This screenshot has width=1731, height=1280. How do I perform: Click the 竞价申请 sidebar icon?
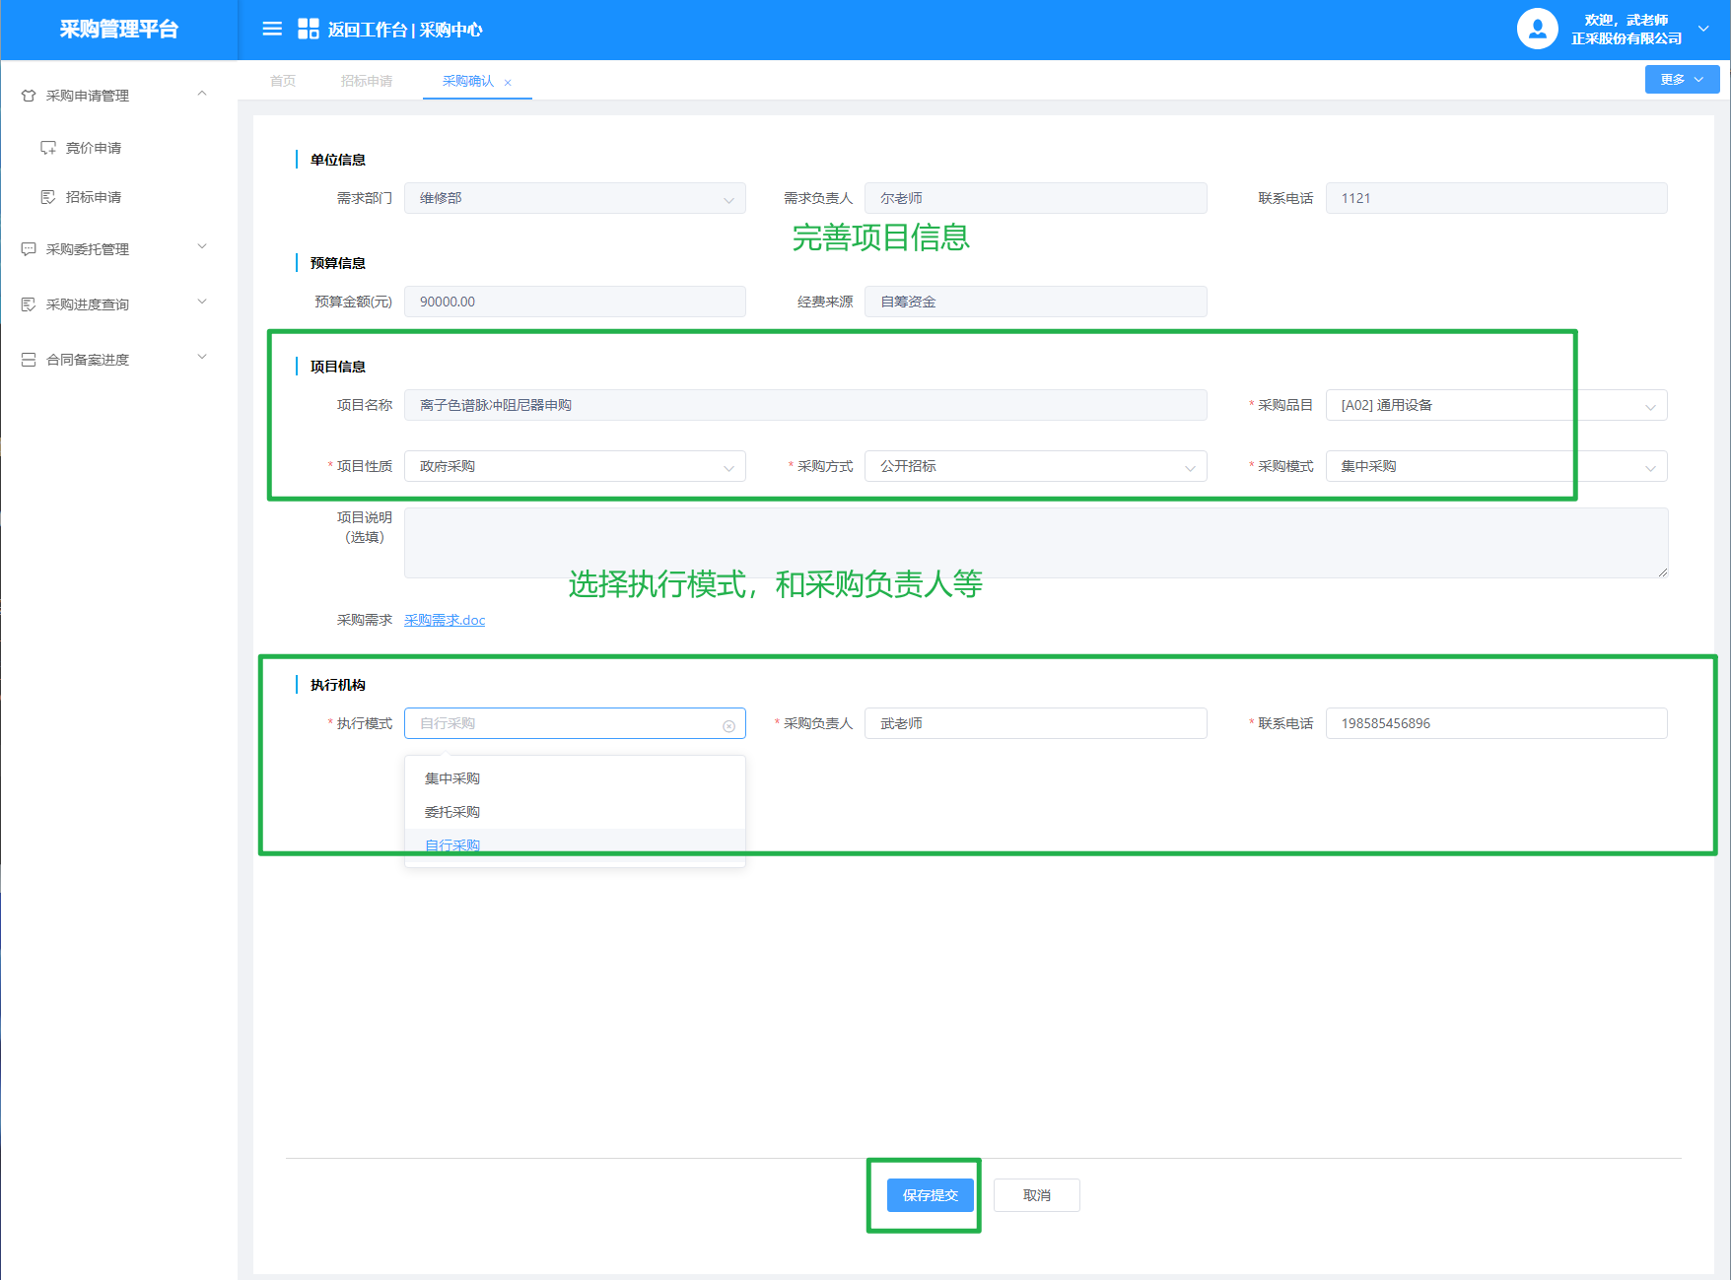point(47,148)
